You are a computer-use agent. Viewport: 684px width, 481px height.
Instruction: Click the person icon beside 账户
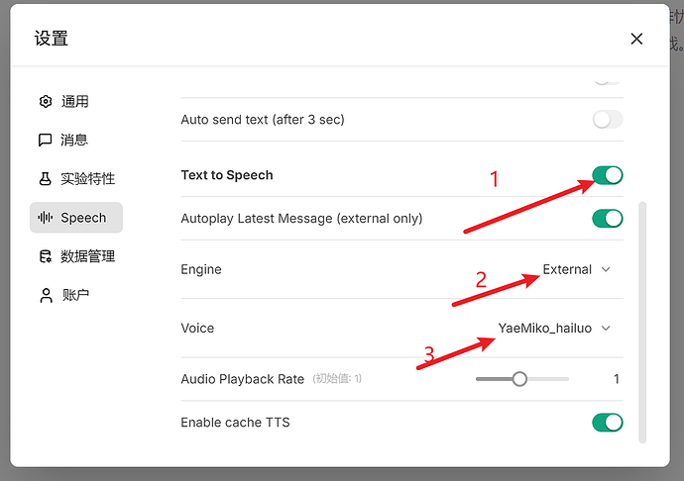pos(46,295)
